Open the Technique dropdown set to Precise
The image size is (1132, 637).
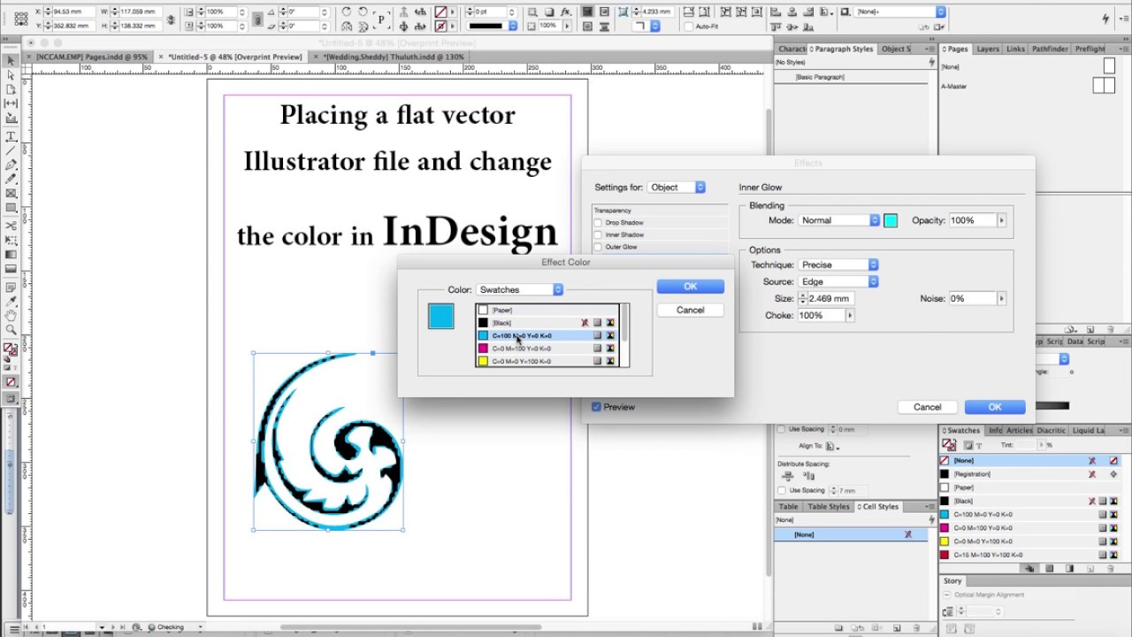(x=838, y=264)
